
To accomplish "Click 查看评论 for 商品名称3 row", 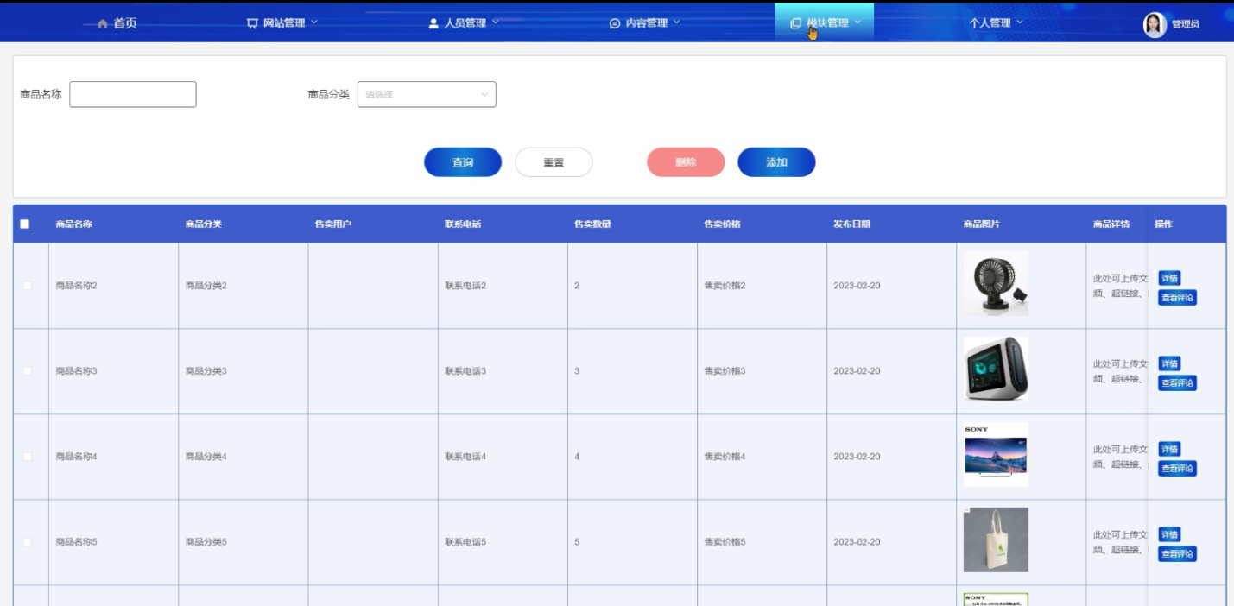I will tap(1177, 383).
